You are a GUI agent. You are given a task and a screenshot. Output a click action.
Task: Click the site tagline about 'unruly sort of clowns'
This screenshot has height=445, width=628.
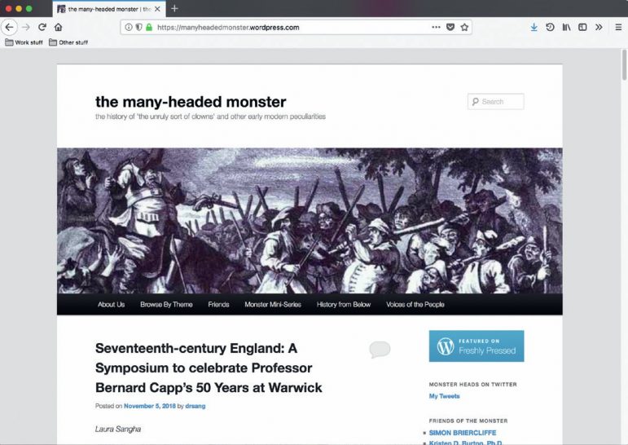210,117
